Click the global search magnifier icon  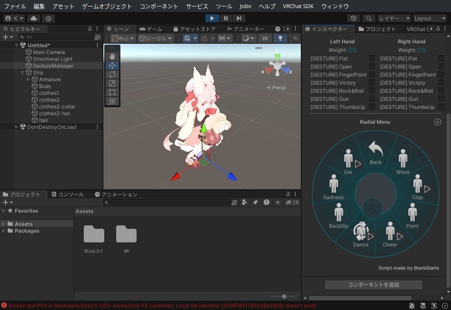368,18
